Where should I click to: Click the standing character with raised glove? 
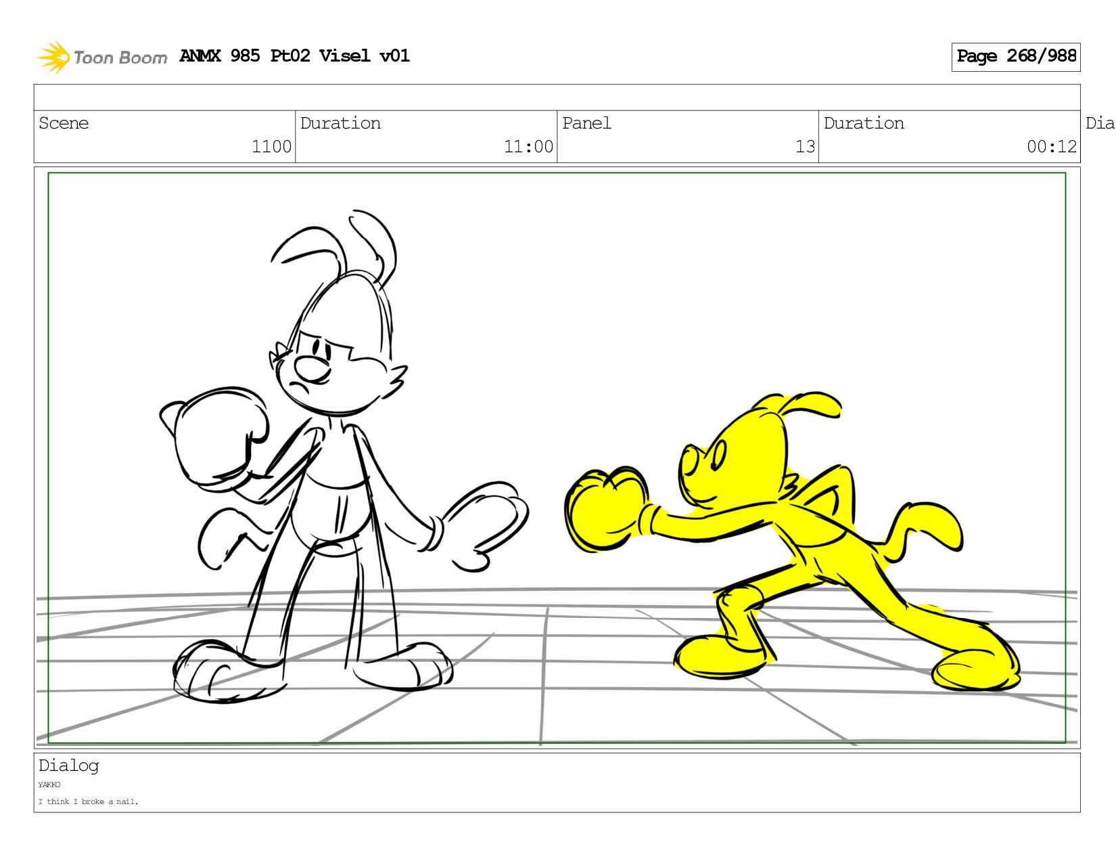coord(344,457)
